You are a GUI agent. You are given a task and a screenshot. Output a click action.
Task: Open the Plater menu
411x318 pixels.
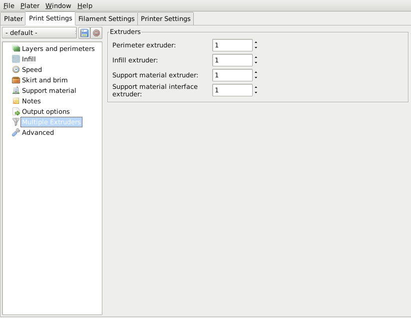[30, 6]
